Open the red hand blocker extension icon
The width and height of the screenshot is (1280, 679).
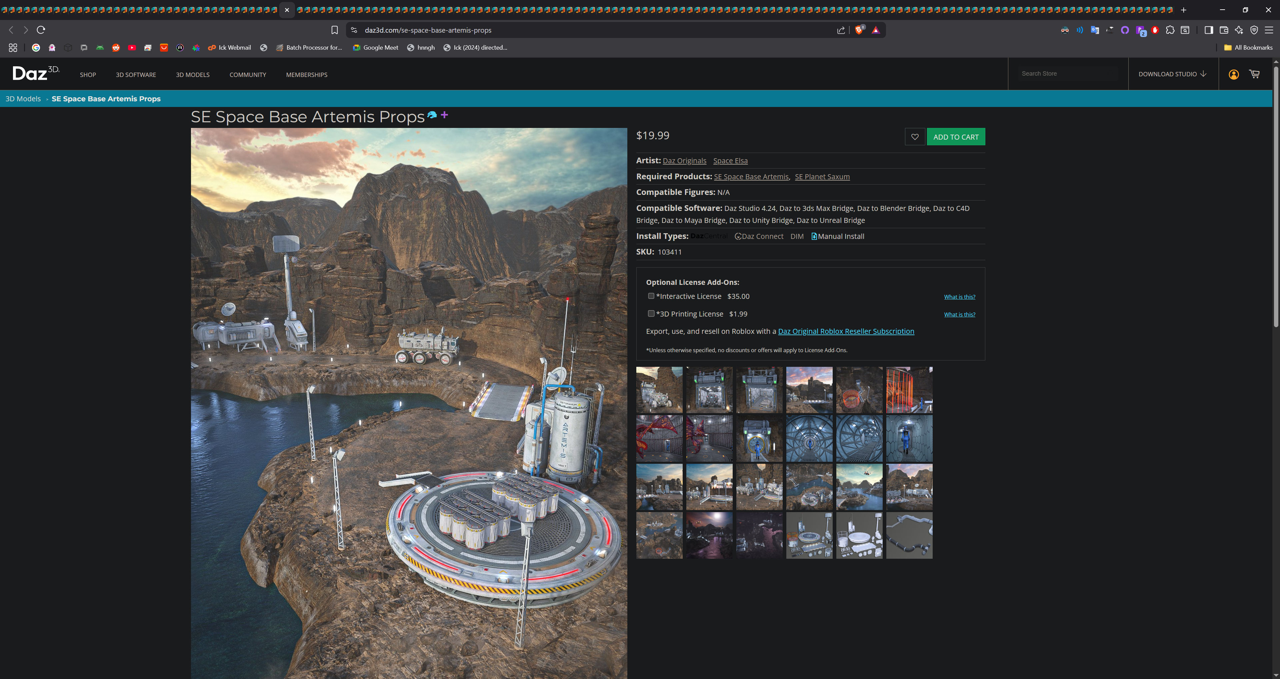[1155, 30]
